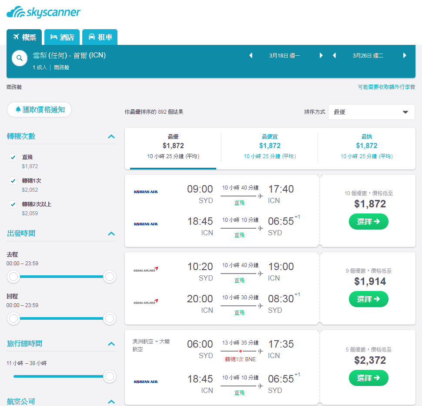Select the $1,914 Asiana flight

[368, 299]
